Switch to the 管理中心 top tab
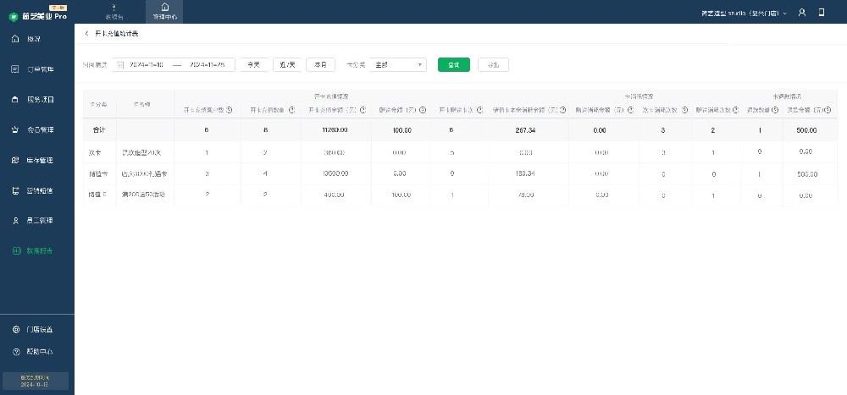 pos(164,11)
